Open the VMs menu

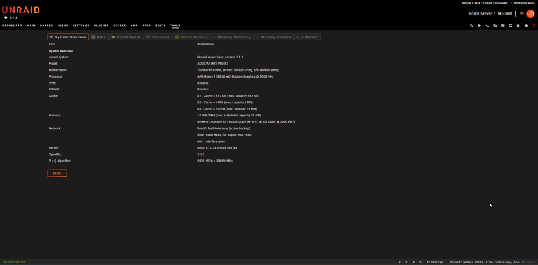(x=134, y=26)
